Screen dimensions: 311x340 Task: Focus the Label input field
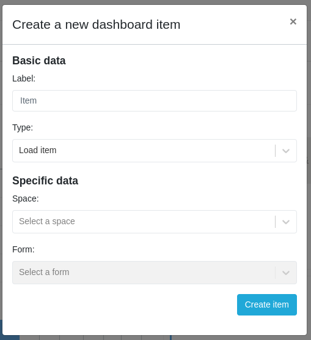[155, 101]
